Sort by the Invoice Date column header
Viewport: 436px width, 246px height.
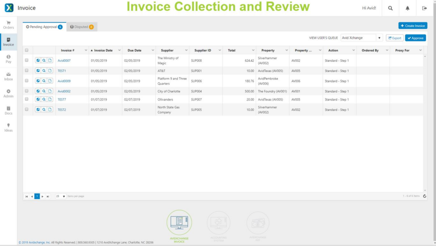point(103,51)
